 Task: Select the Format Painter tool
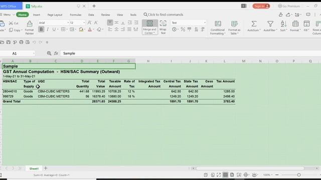(x=30, y=27)
